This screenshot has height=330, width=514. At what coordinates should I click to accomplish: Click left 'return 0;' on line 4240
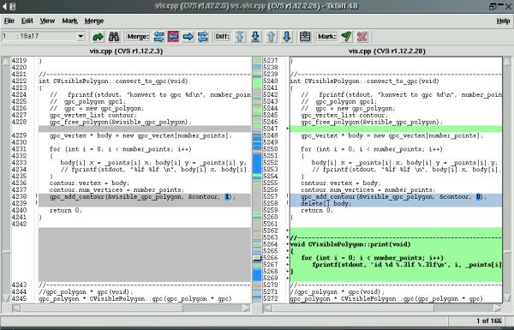tap(66, 210)
